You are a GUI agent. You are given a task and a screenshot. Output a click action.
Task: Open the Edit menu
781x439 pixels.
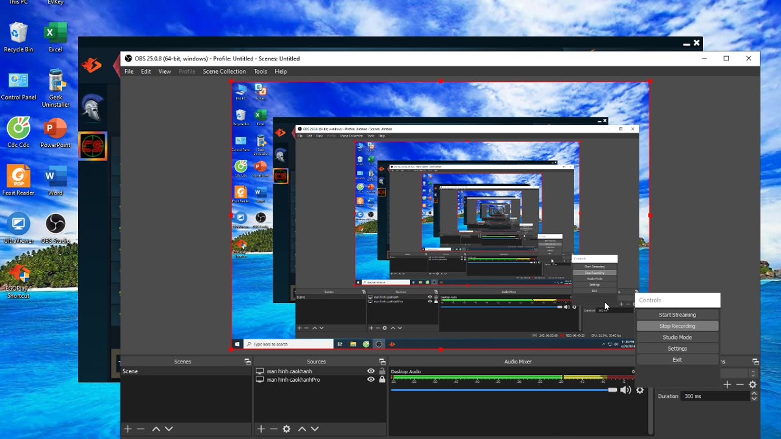(x=146, y=71)
